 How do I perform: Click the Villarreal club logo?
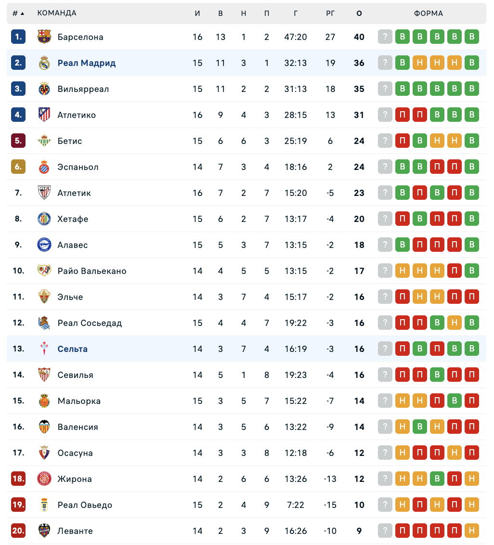click(x=44, y=89)
